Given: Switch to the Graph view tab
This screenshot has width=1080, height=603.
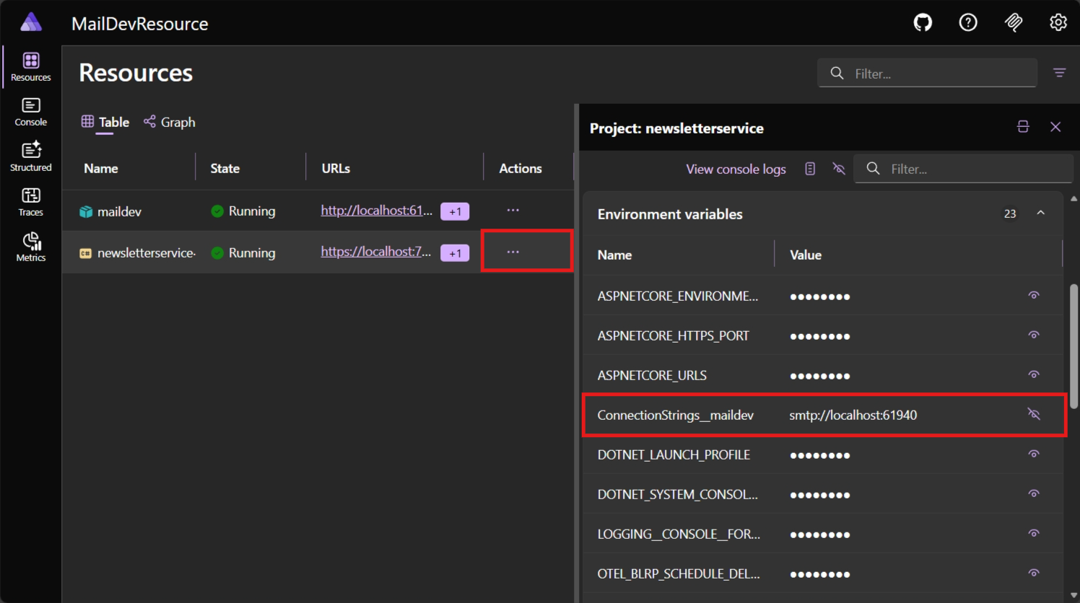Looking at the screenshot, I should (x=169, y=122).
